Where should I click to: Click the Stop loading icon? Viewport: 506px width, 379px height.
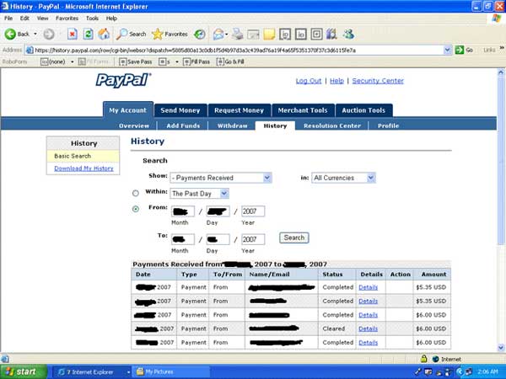72,35
